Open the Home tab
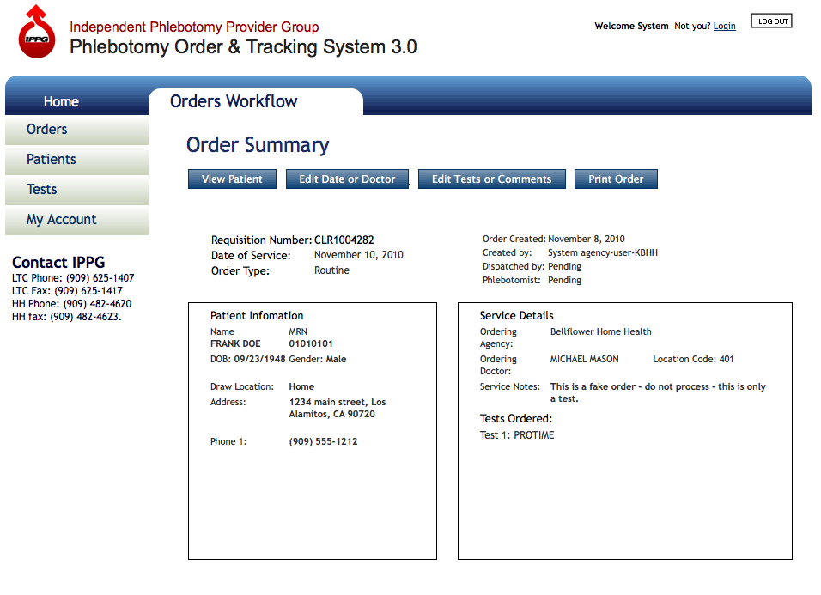The height and width of the screenshot is (595, 821). (x=61, y=101)
